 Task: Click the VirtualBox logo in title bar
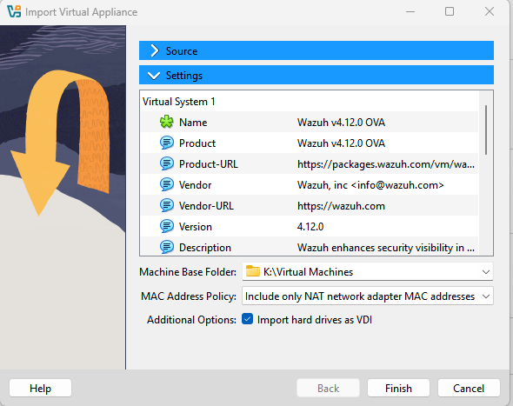click(14, 11)
